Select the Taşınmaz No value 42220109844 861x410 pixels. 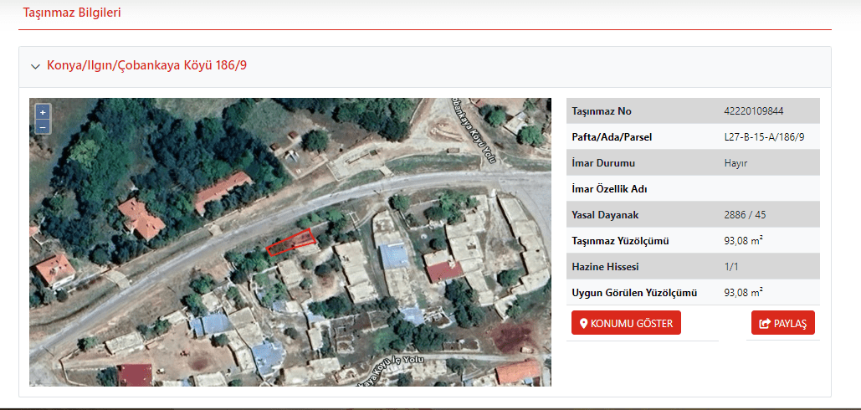(x=753, y=111)
